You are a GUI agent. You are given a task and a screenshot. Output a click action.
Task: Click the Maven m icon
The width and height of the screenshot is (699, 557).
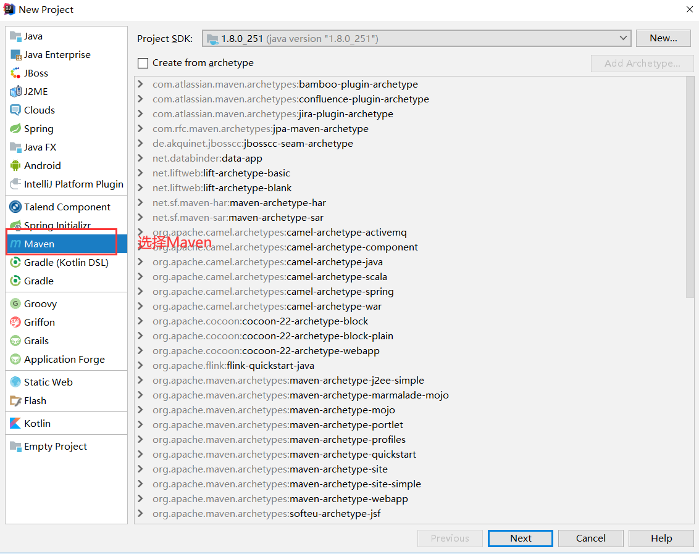point(15,244)
